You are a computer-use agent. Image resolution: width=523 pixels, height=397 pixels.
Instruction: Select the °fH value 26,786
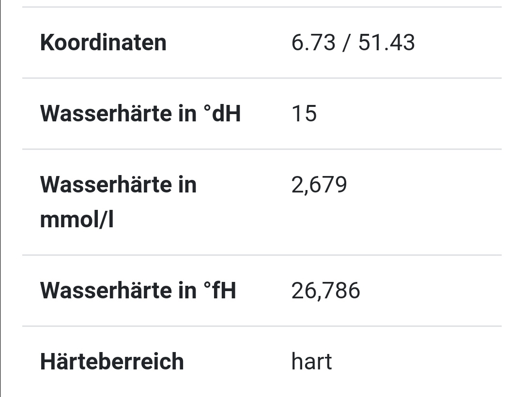tap(325, 291)
